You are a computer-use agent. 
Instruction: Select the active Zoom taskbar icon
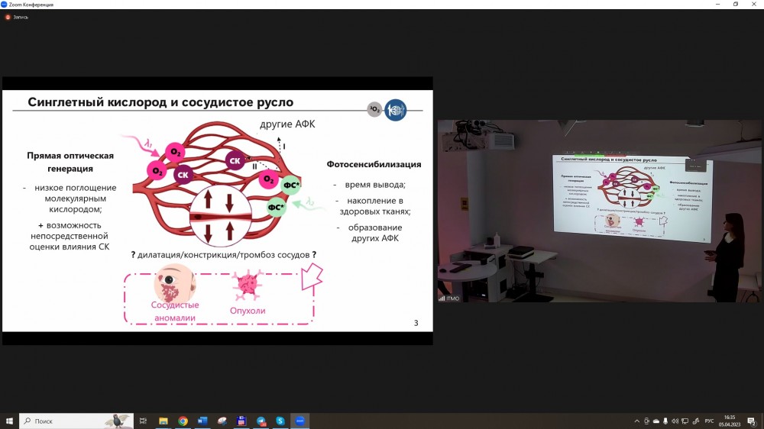[300, 421]
